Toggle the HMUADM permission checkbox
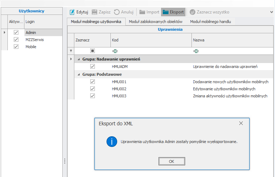The image size is (275, 177). [x=92, y=66]
